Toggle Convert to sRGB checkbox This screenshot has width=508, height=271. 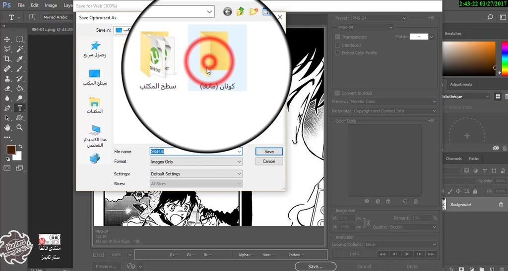(337, 93)
